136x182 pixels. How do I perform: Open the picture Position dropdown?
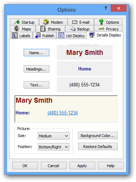click(54, 147)
